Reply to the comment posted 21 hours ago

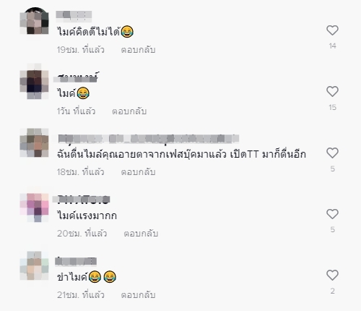(x=138, y=295)
